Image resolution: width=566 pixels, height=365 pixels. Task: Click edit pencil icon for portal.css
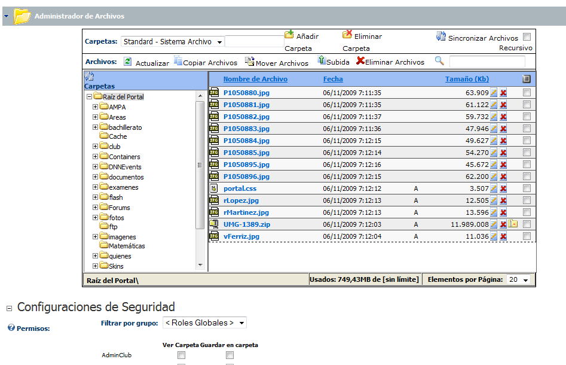(x=494, y=188)
